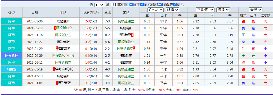Uncheck the 阿根廷杯 filter checkbox
The image size is (273, 95).
point(142,5)
